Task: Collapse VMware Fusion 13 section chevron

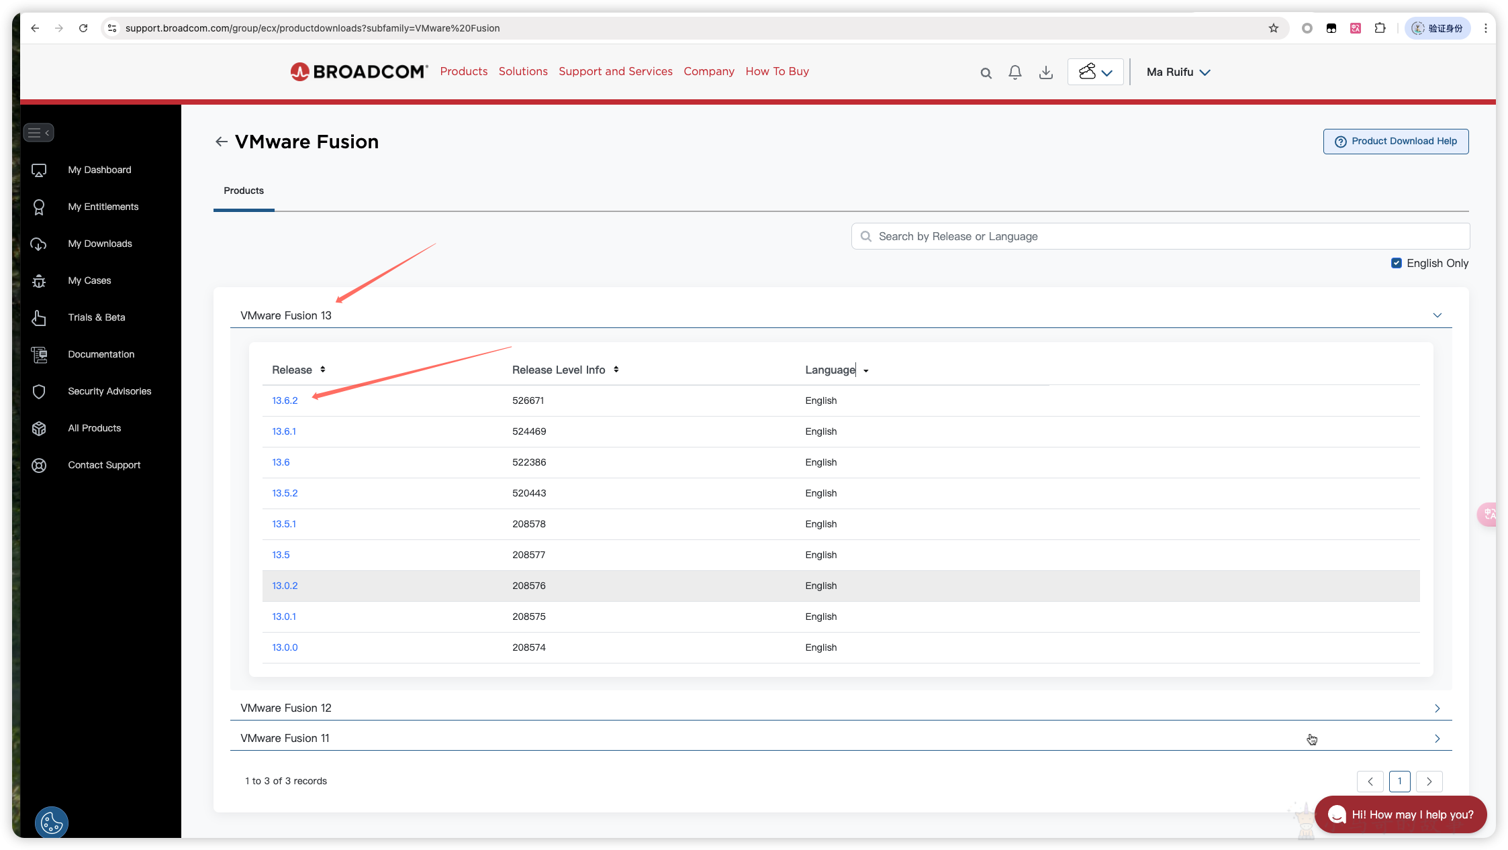Action: point(1438,315)
